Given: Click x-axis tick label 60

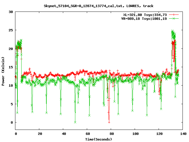Looking at the screenshot, I should 88,134.
